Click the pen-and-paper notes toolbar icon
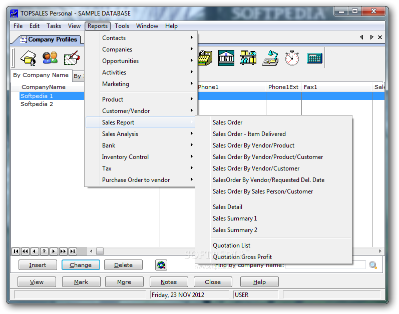Viewport: 399px width, 314px height. click(x=72, y=58)
